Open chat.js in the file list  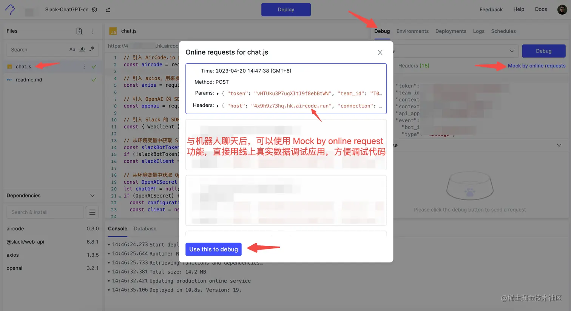[23, 67]
